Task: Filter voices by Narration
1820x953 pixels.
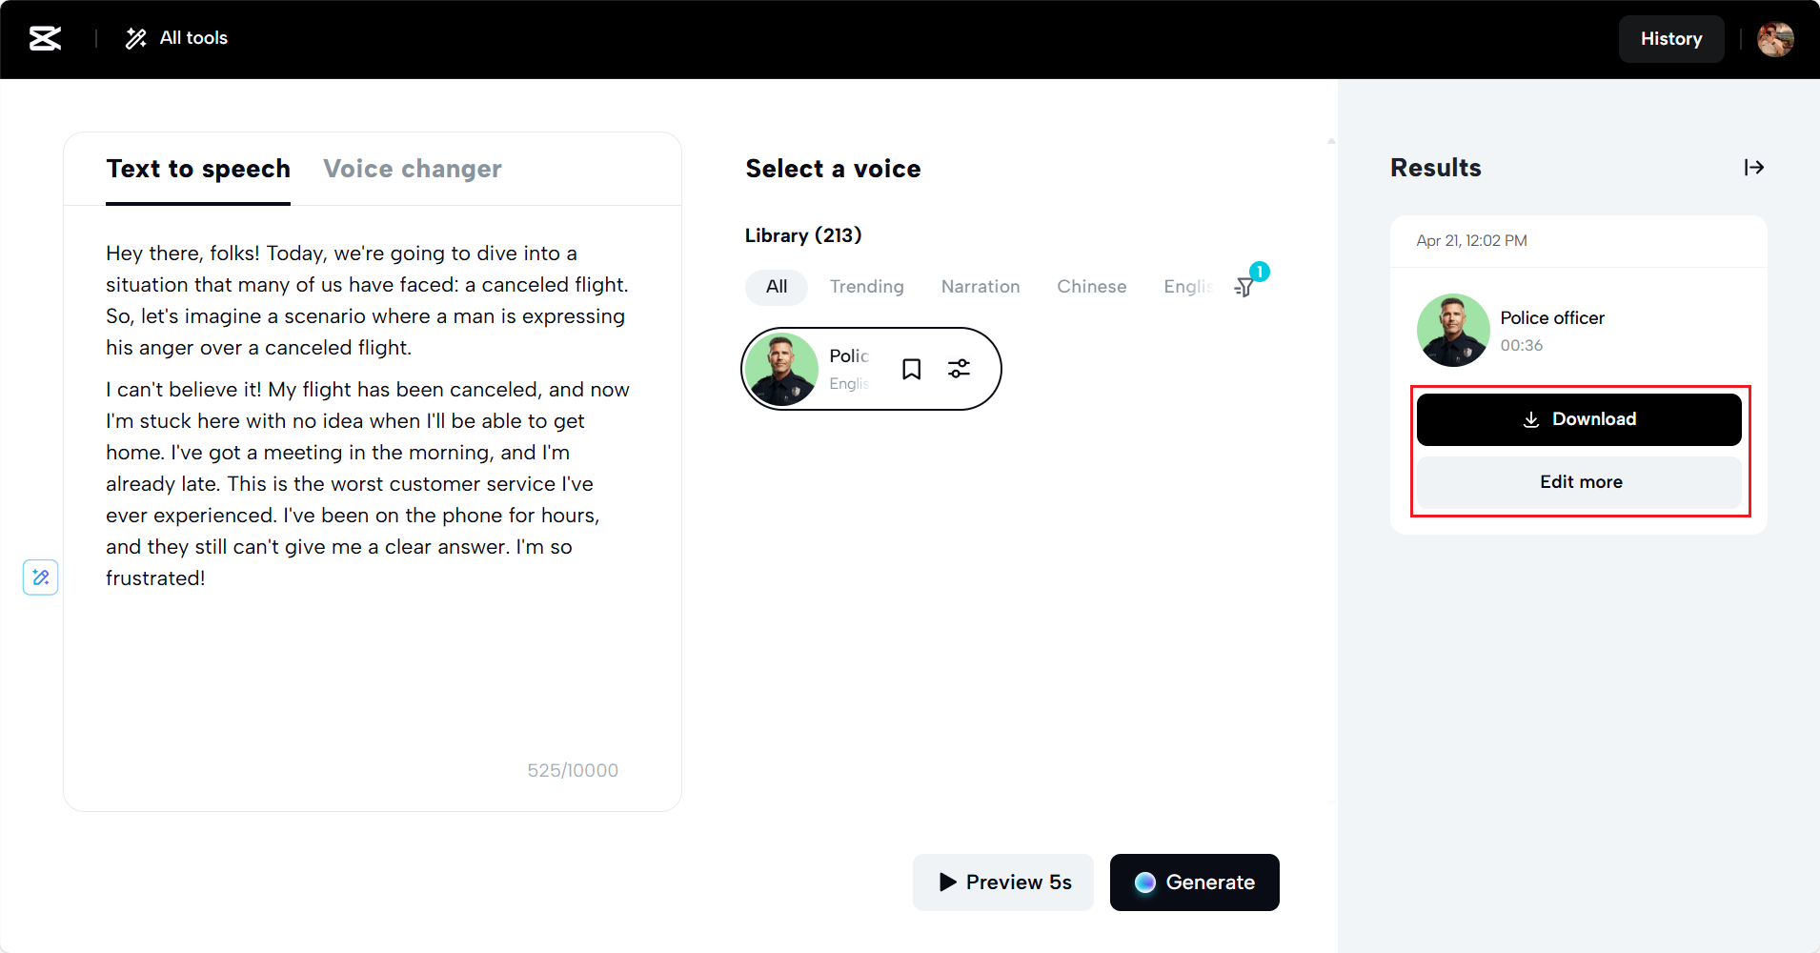Action: [x=980, y=287]
